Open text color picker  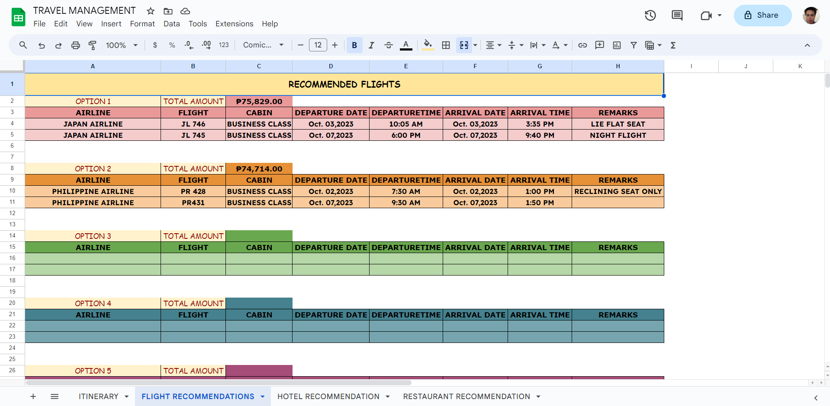(406, 45)
